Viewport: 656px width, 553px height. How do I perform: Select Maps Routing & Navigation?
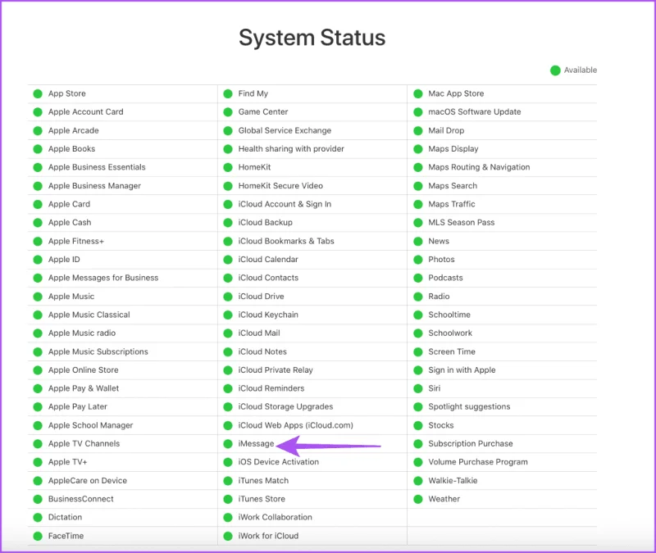(479, 167)
